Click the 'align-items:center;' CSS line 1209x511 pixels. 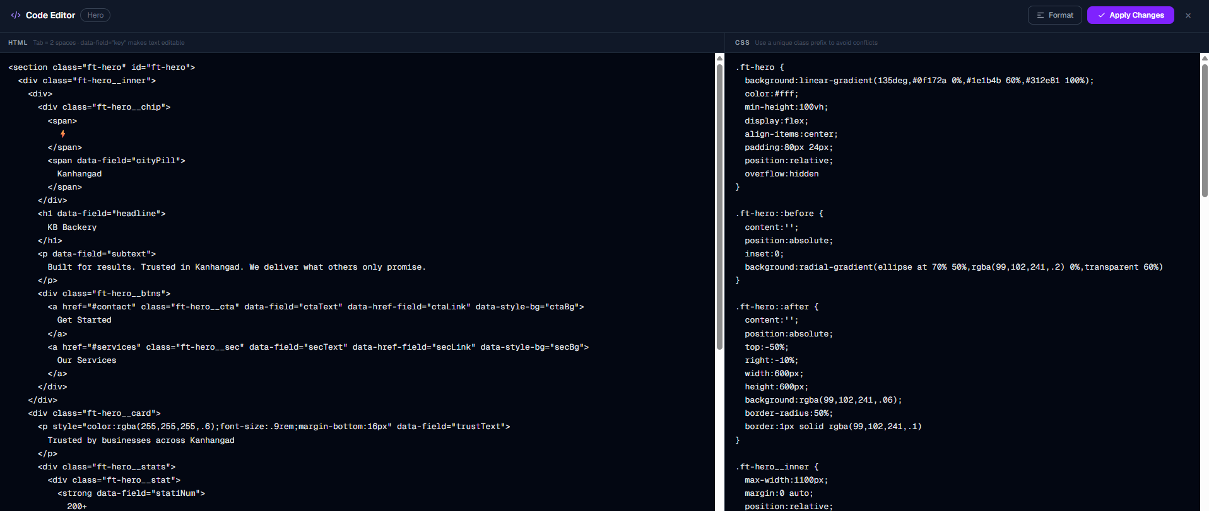click(791, 134)
